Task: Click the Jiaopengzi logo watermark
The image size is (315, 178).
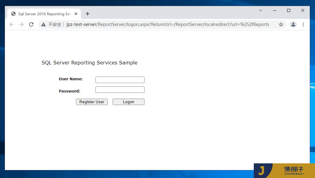Action: coord(283,170)
